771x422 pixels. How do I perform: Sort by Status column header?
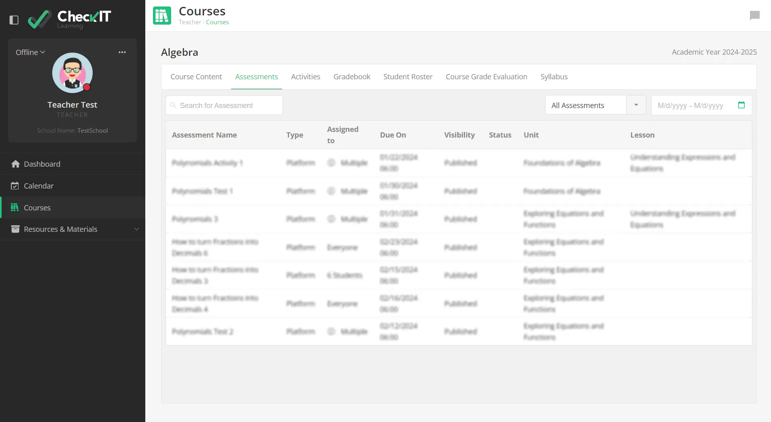(500, 135)
